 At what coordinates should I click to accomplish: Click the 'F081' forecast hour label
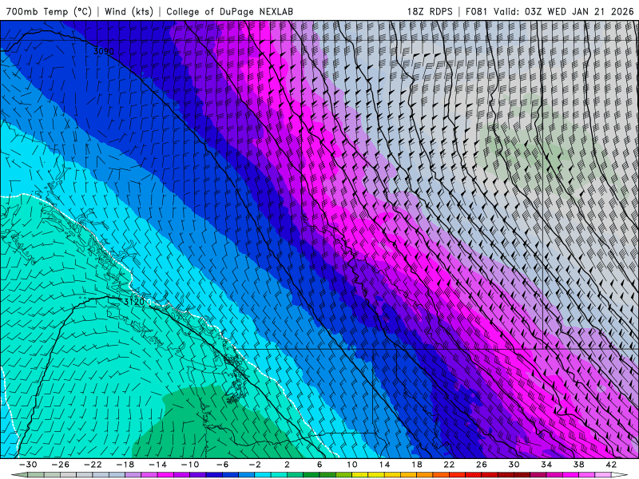click(476, 12)
